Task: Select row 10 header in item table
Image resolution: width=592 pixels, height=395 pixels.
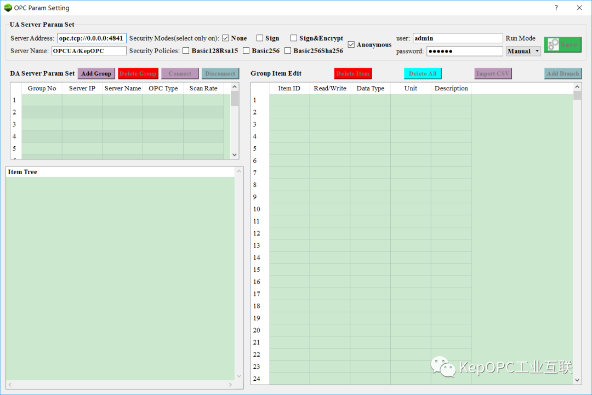Action: click(x=260, y=209)
